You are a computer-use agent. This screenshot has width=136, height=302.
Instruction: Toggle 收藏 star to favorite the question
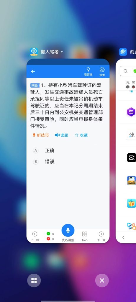pos(81,135)
